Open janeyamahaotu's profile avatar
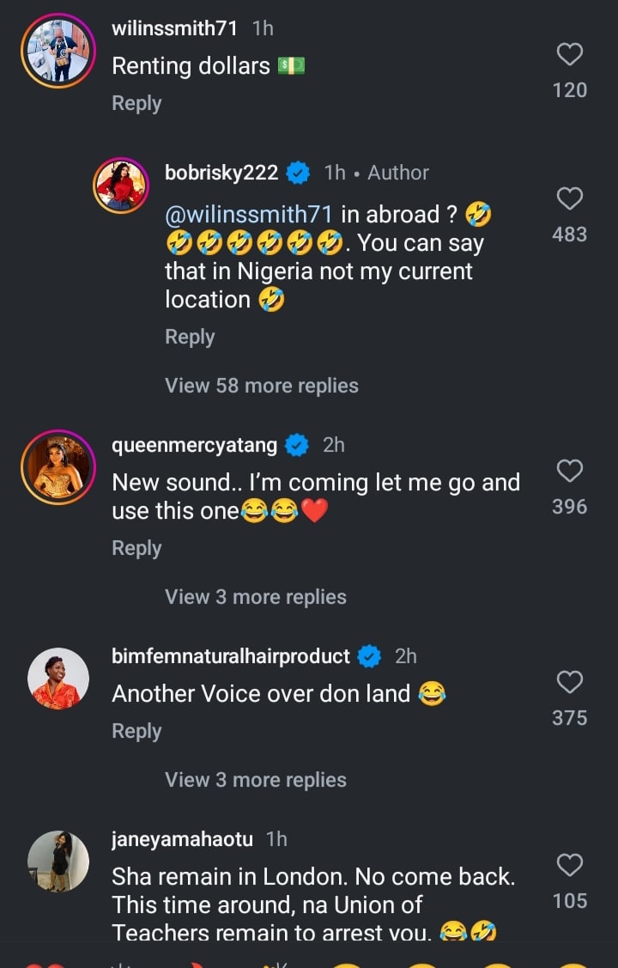Image resolution: width=618 pixels, height=968 pixels. tap(58, 861)
